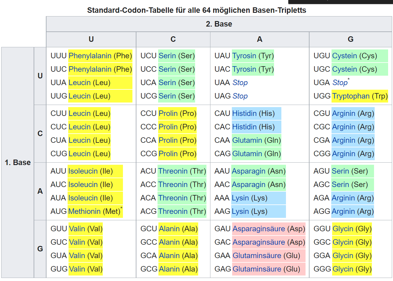The width and height of the screenshot is (393, 281).
Task: Click the Cystein link next to UGU
Action: (x=344, y=56)
